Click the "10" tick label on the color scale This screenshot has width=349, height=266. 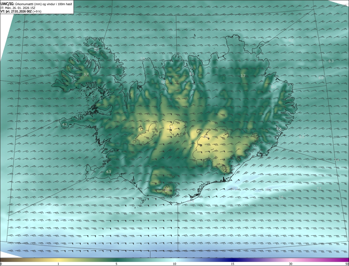tap(174, 264)
